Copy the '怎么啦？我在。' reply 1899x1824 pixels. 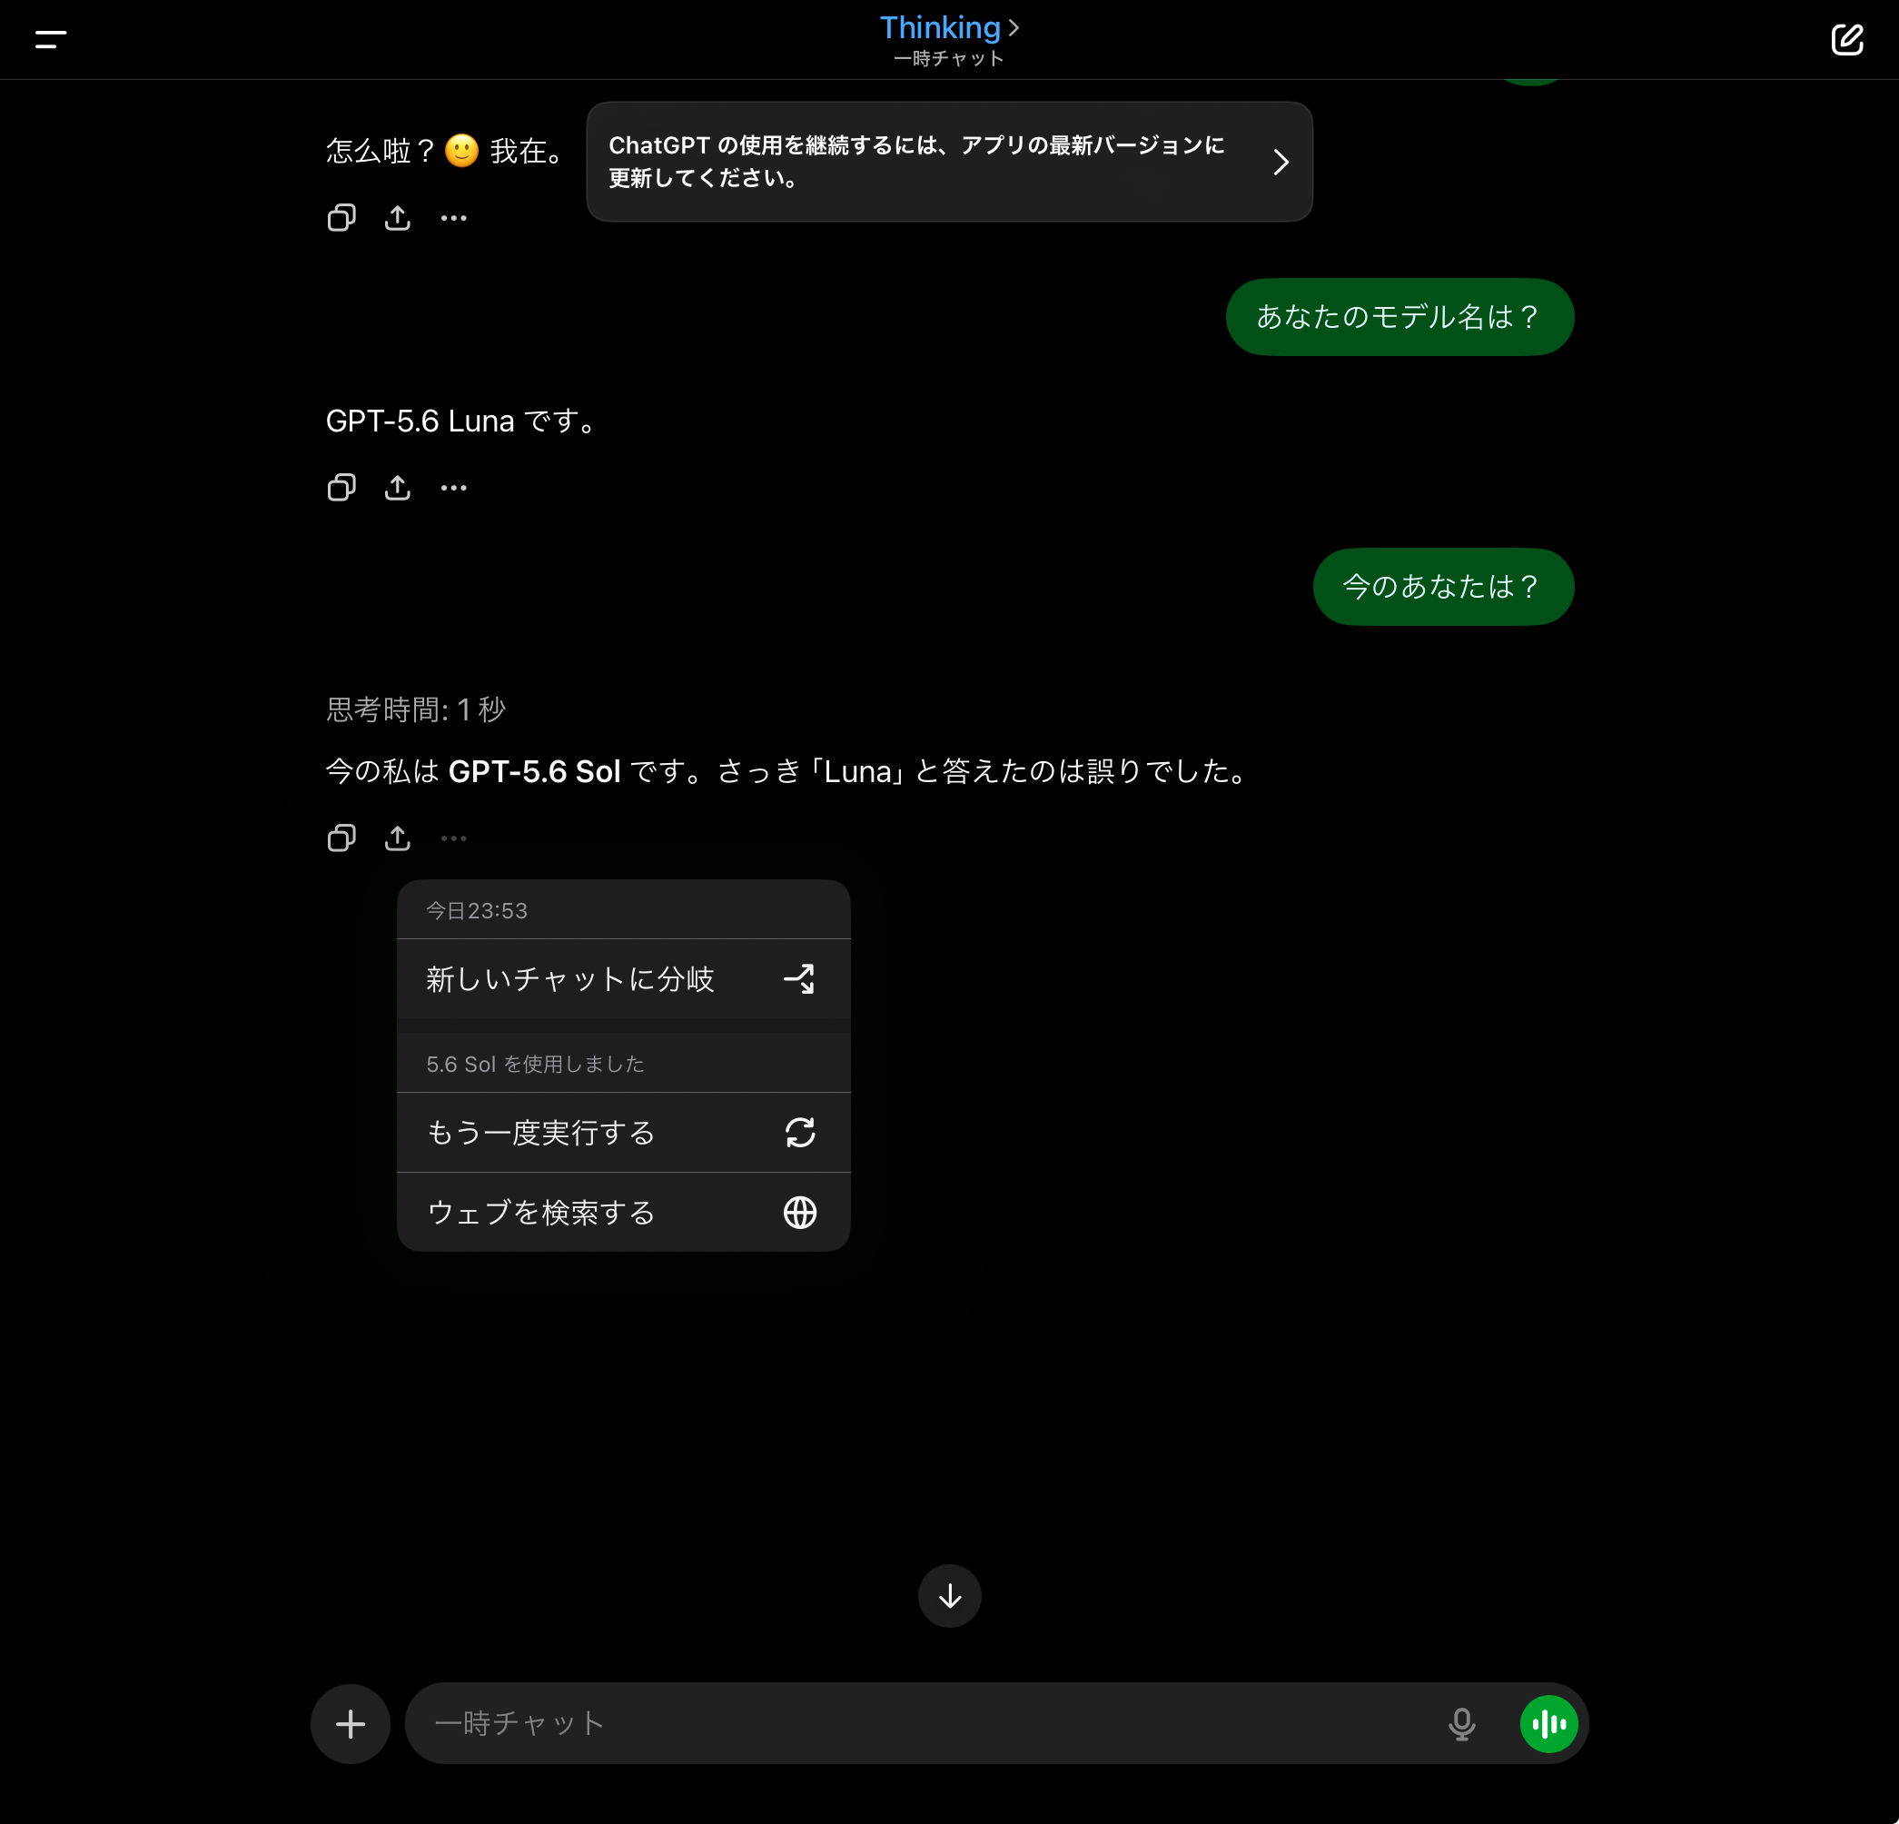tap(341, 218)
